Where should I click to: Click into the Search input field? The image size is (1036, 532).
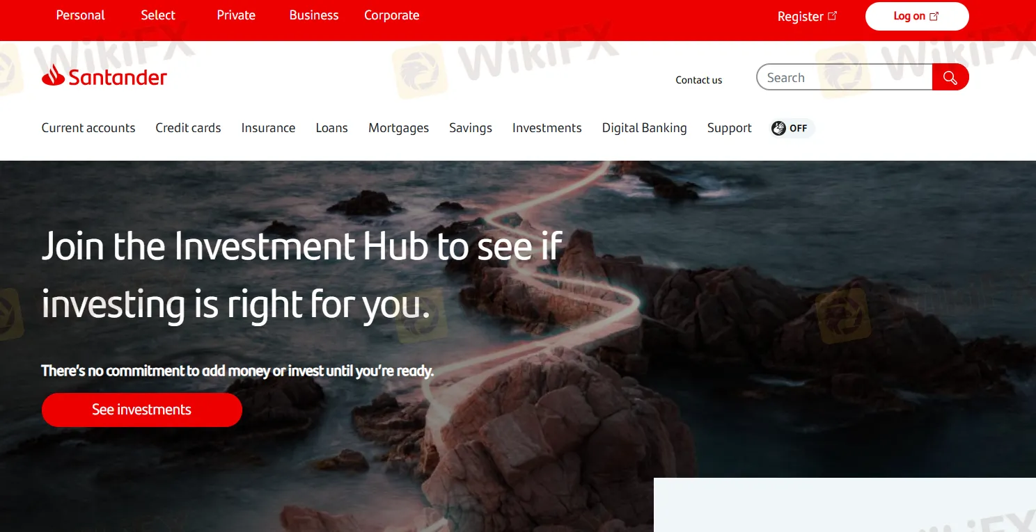[x=845, y=77]
